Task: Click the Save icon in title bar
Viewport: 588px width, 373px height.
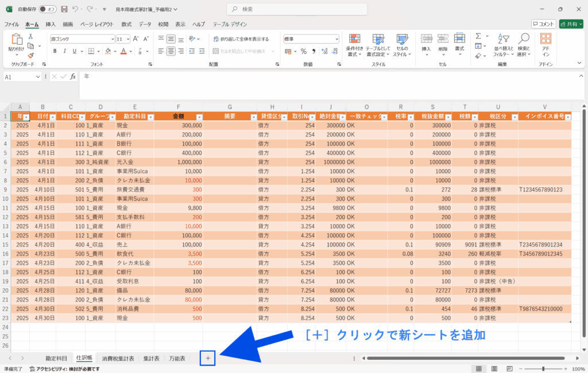Action: point(64,9)
